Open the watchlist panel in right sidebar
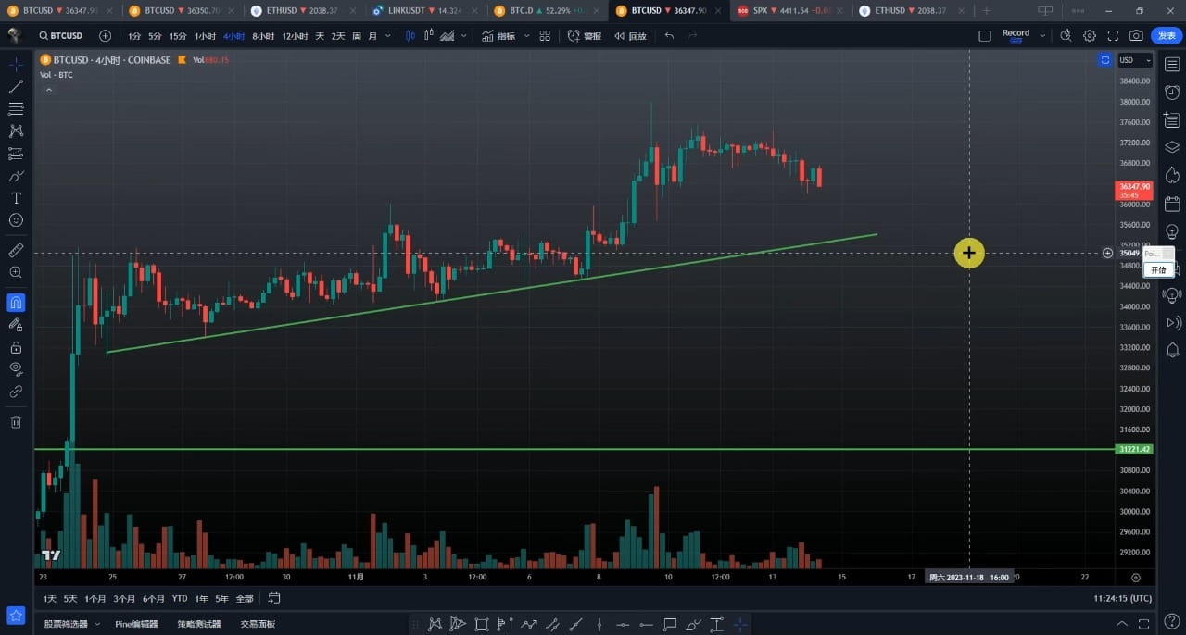Image resolution: width=1186 pixels, height=635 pixels. point(1172,64)
